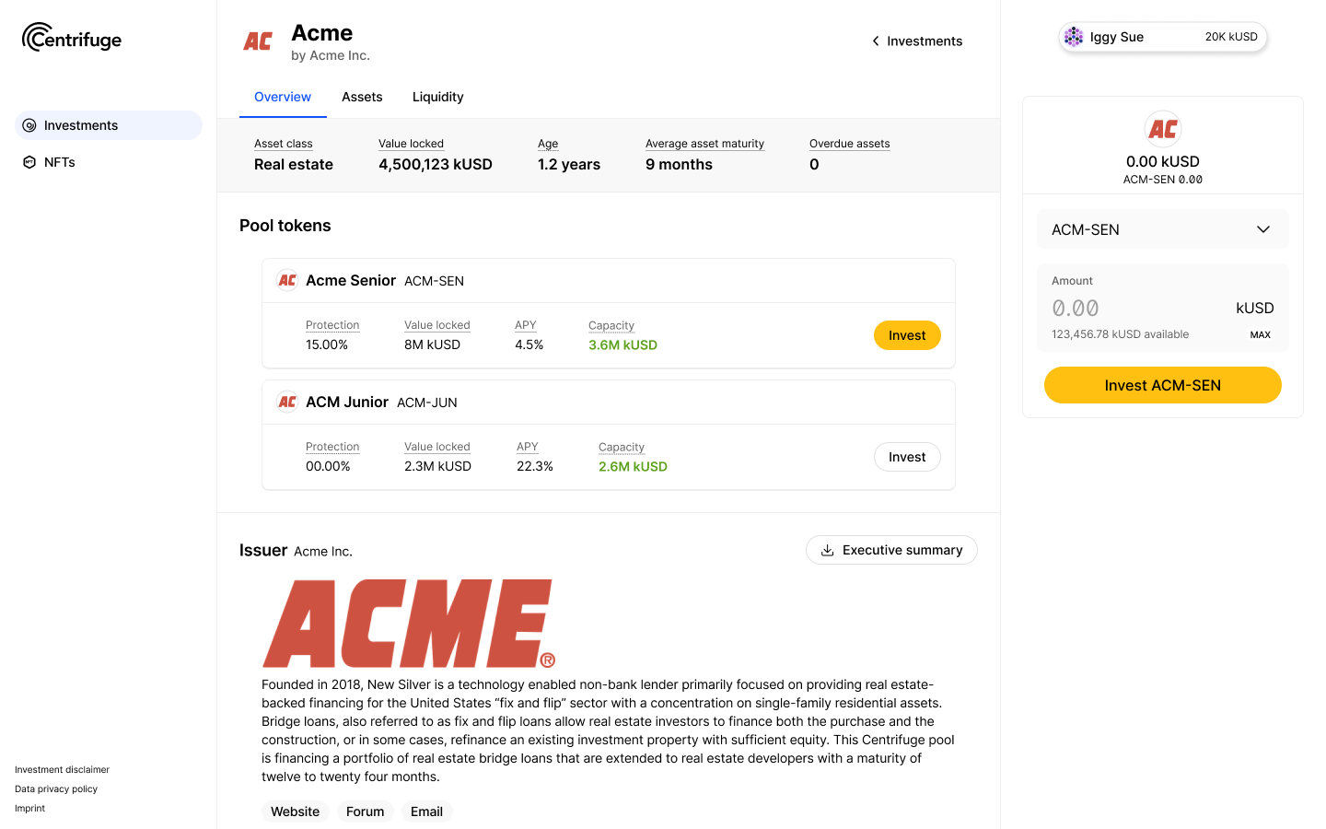
Task: Click the AC logo in invest panel
Action: pos(1162,129)
